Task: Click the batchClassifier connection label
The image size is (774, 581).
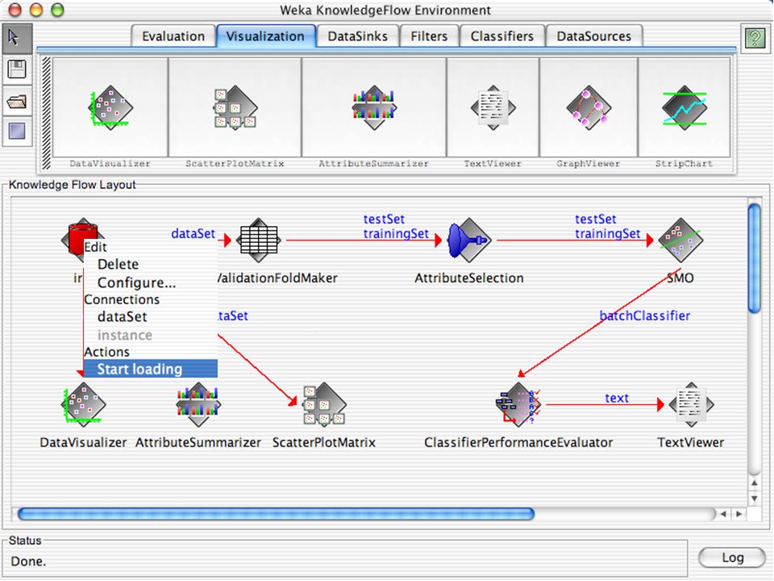Action: [645, 316]
